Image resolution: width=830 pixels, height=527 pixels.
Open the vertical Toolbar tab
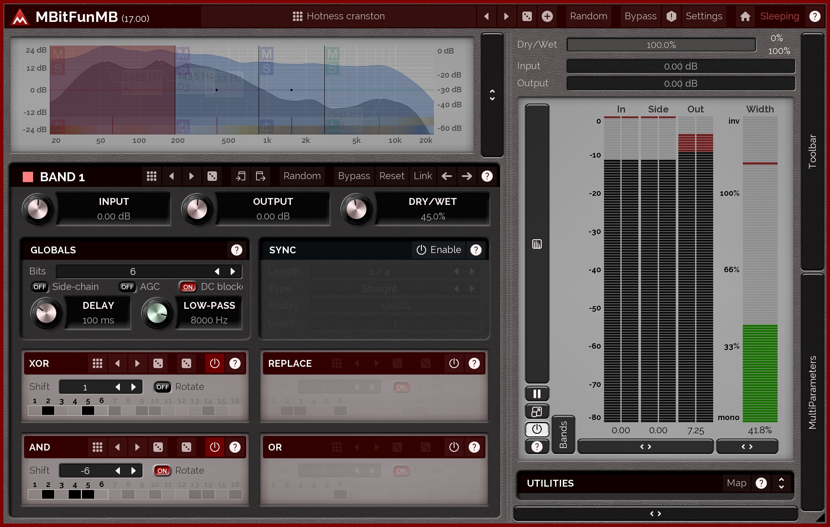tap(812, 151)
